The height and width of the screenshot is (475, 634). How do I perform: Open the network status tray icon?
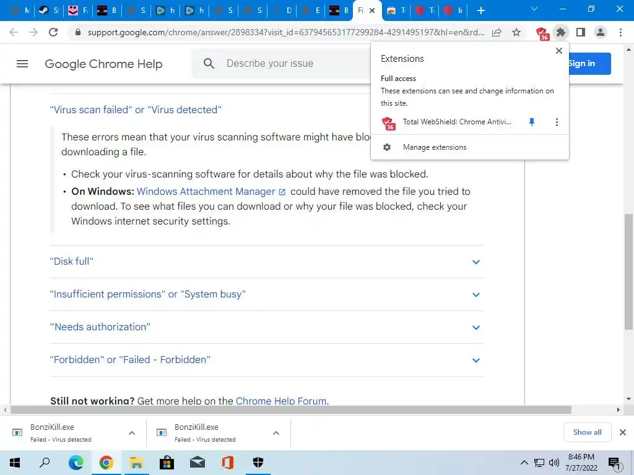pyautogui.click(x=539, y=463)
